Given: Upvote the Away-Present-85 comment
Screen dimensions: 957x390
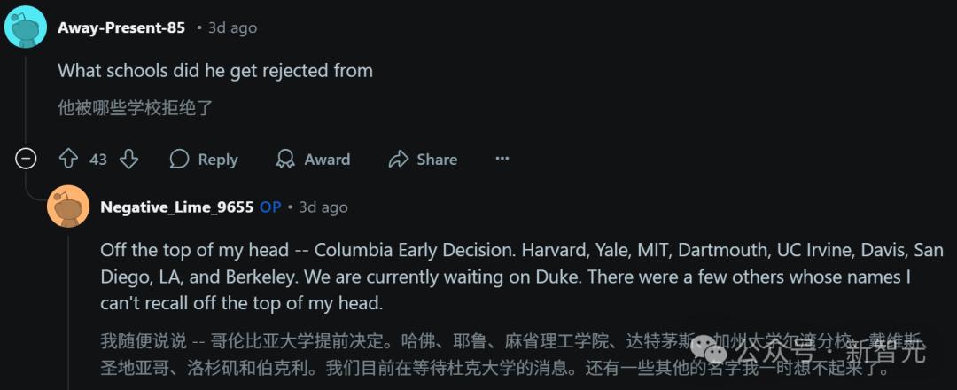Looking at the screenshot, I should [x=67, y=160].
